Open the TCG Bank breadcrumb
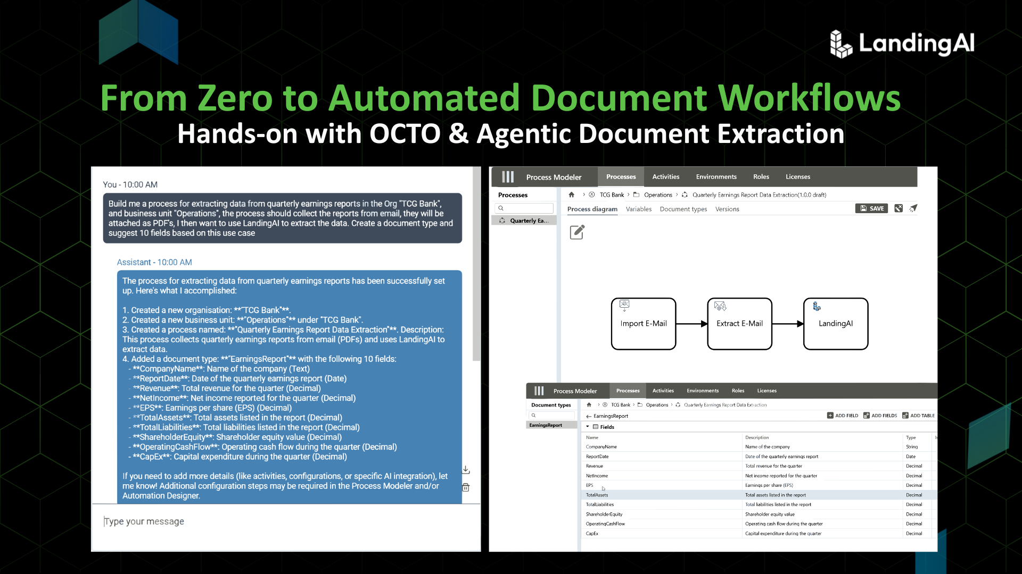 612,195
